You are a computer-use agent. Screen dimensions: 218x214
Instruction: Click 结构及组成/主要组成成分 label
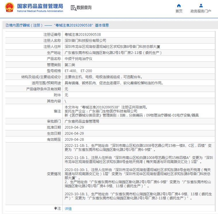click(41, 77)
